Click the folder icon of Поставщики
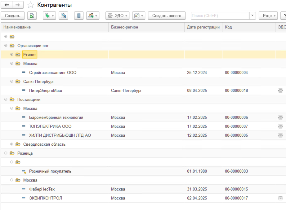This screenshot has height=210, width=286. 12,99
